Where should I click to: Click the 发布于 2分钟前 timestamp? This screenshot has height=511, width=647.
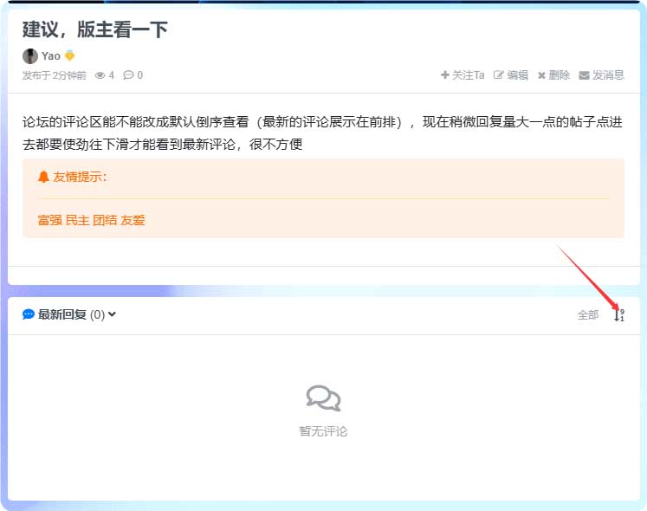[x=54, y=75]
